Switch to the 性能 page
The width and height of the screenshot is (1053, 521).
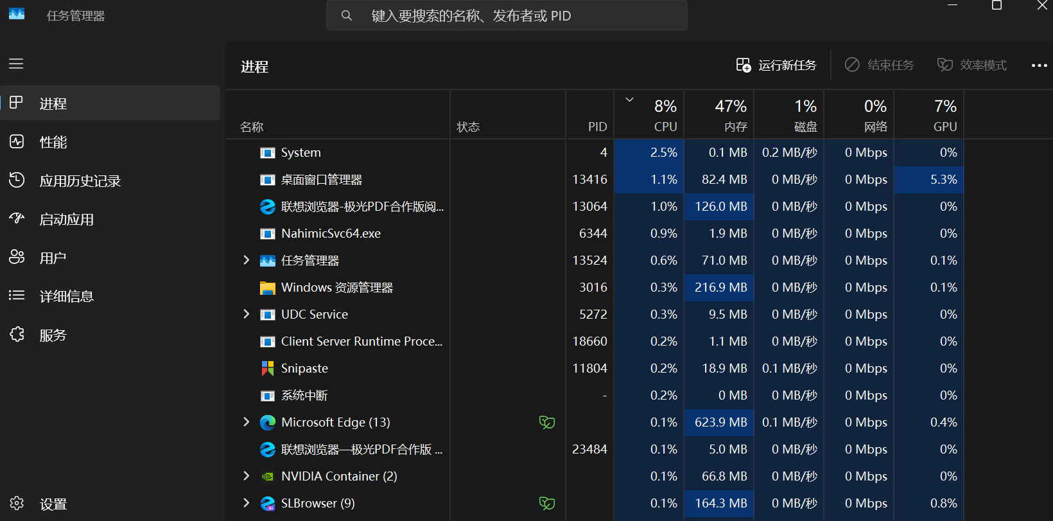[110, 141]
